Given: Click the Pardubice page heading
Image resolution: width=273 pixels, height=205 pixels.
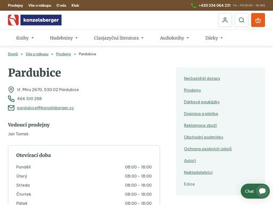Looking at the screenshot, I should [x=35, y=73].
